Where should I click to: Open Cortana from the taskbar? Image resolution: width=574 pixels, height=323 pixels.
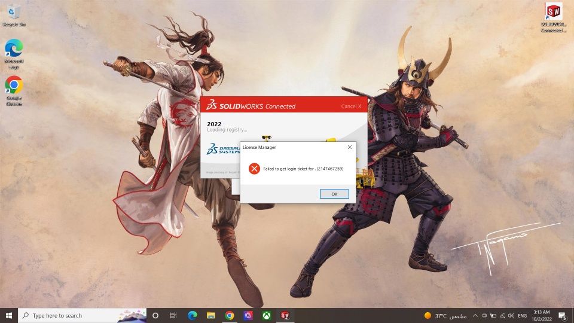(155, 315)
